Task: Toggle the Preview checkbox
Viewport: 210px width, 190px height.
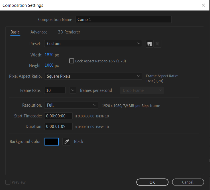Action: tap(8, 182)
